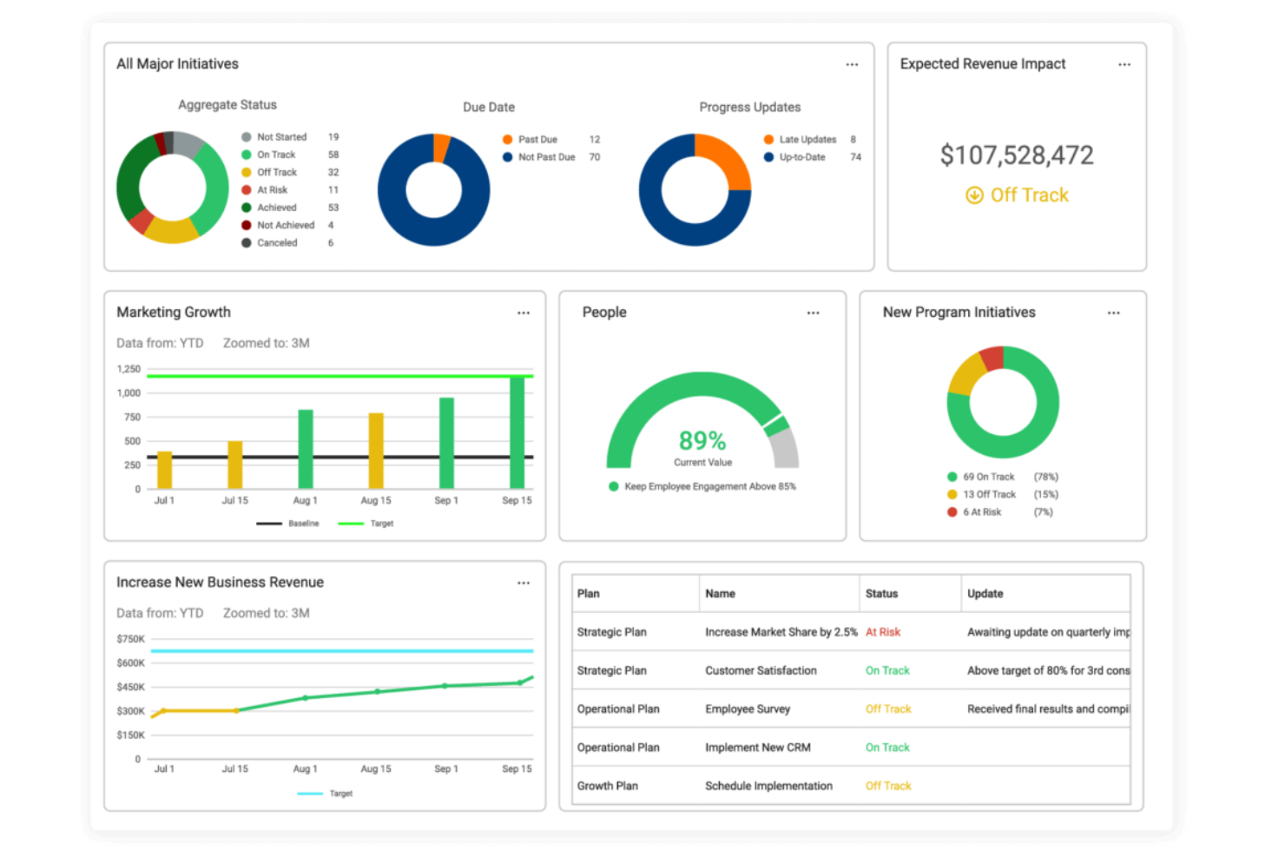The width and height of the screenshot is (1285, 857).
Task: Open New Program Initiatives ellipsis menu
Action: click(1113, 313)
